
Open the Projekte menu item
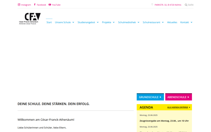[x=107, y=23]
